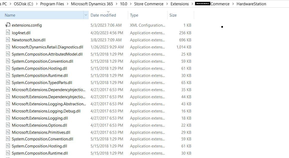This screenshot has width=289, height=158.
Task: Click the 22 KB size value
Action: point(186,125)
